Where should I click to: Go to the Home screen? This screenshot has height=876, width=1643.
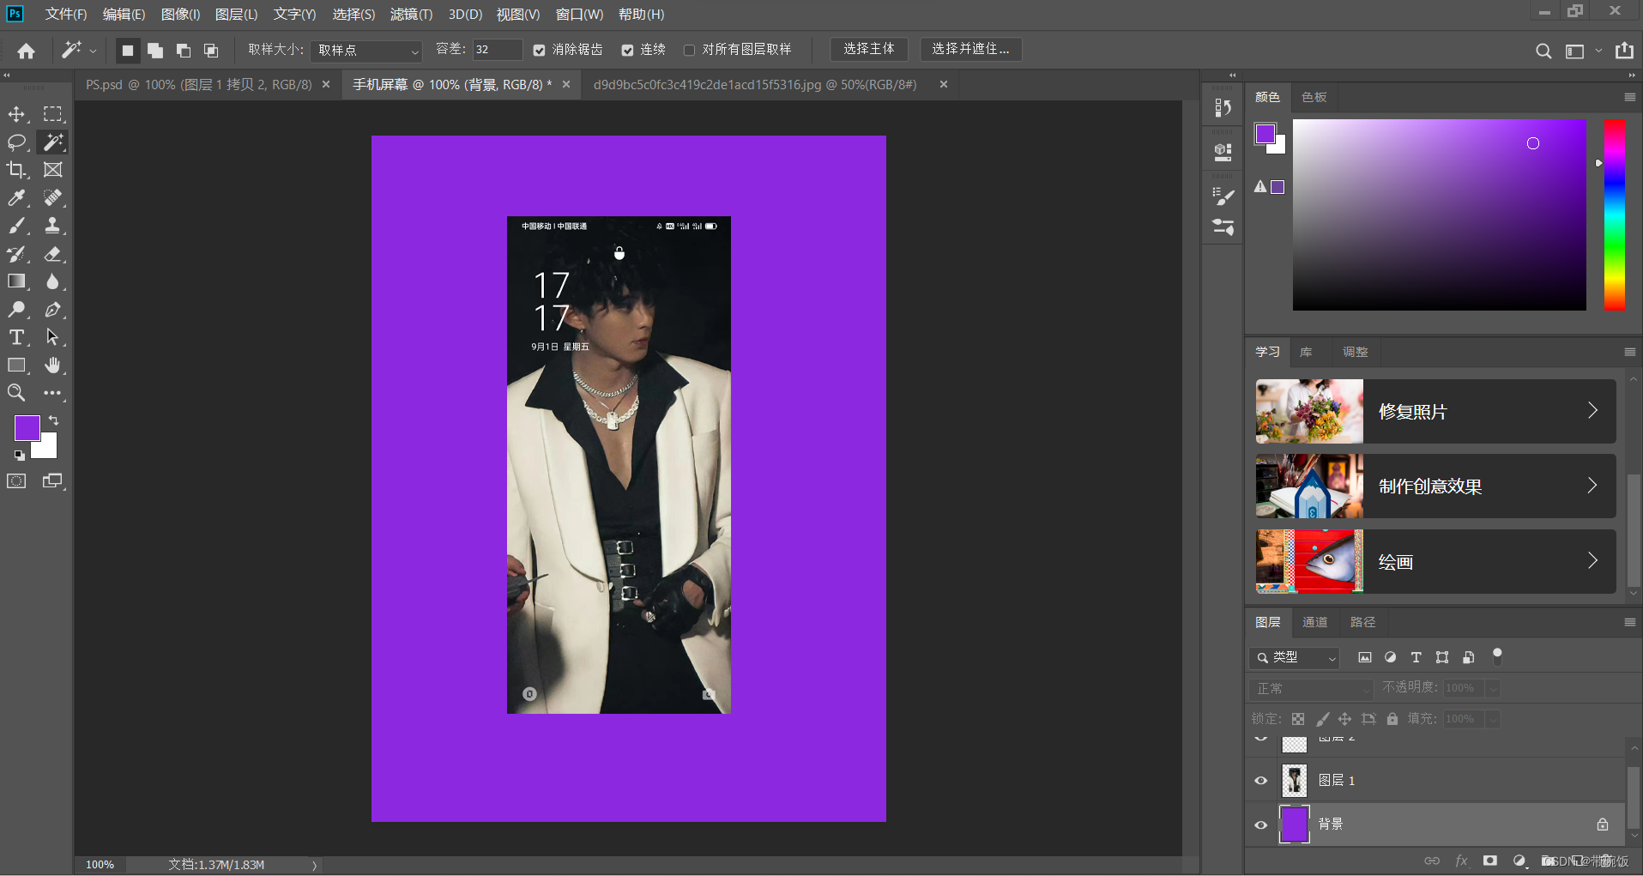27,51
